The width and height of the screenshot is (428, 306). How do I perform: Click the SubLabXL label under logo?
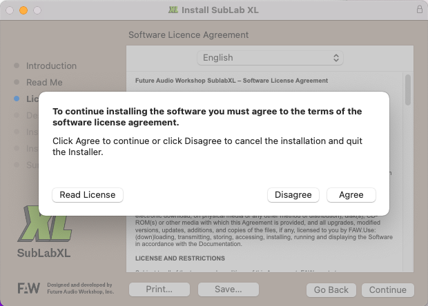43,253
